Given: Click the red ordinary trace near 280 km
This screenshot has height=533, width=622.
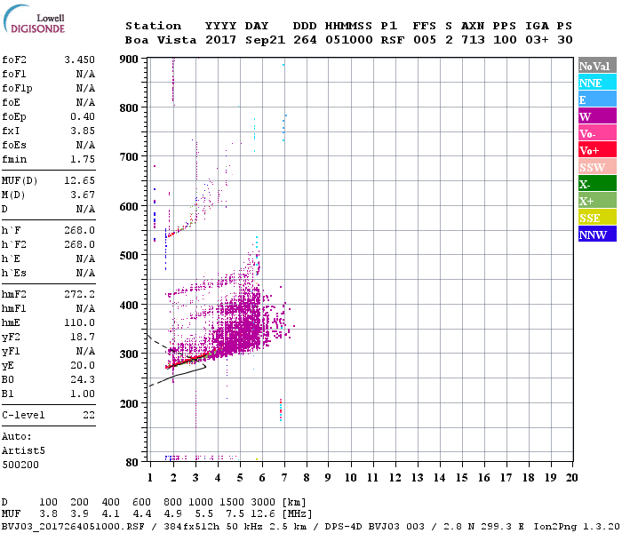Looking at the screenshot, I should (x=187, y=360).
